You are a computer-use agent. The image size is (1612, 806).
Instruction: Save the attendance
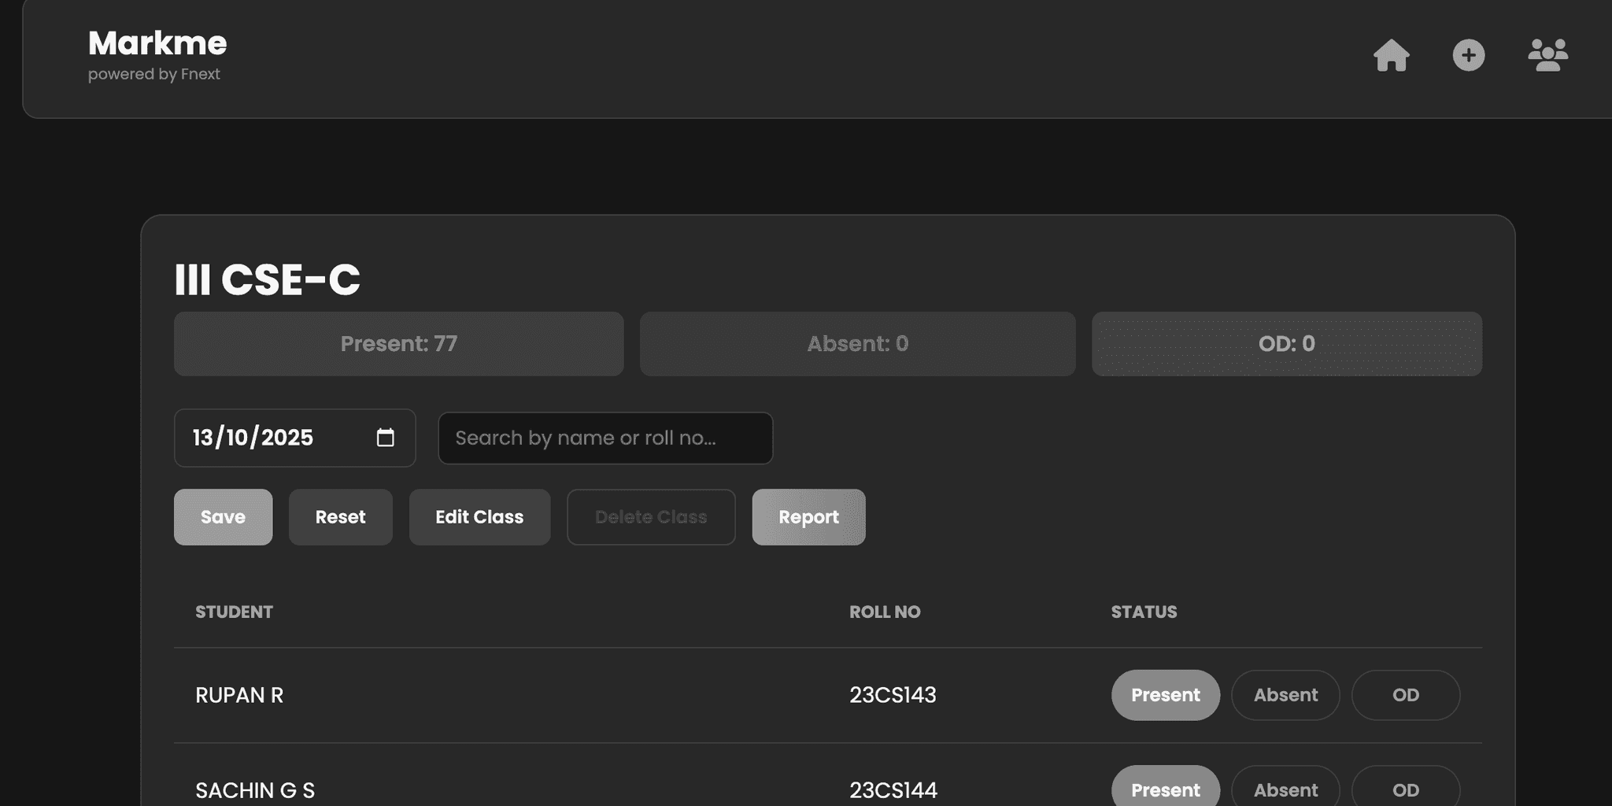(x=223, y=517)
